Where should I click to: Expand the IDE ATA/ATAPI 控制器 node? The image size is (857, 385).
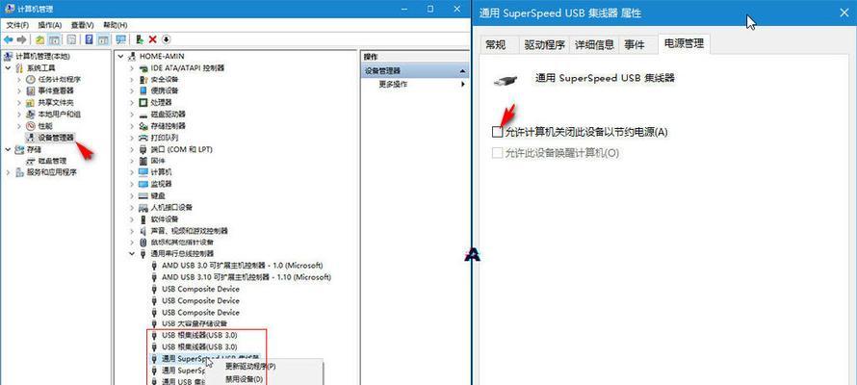(x=131, y=68)
